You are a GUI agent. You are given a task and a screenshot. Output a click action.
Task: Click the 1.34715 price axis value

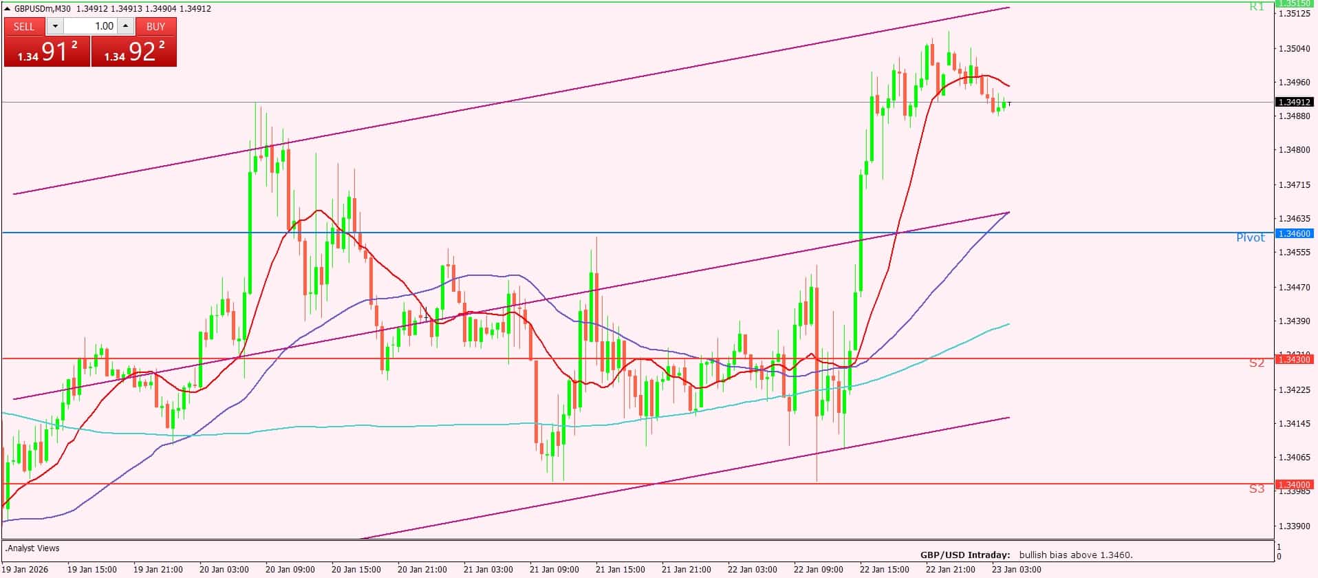pos(1294,185)
